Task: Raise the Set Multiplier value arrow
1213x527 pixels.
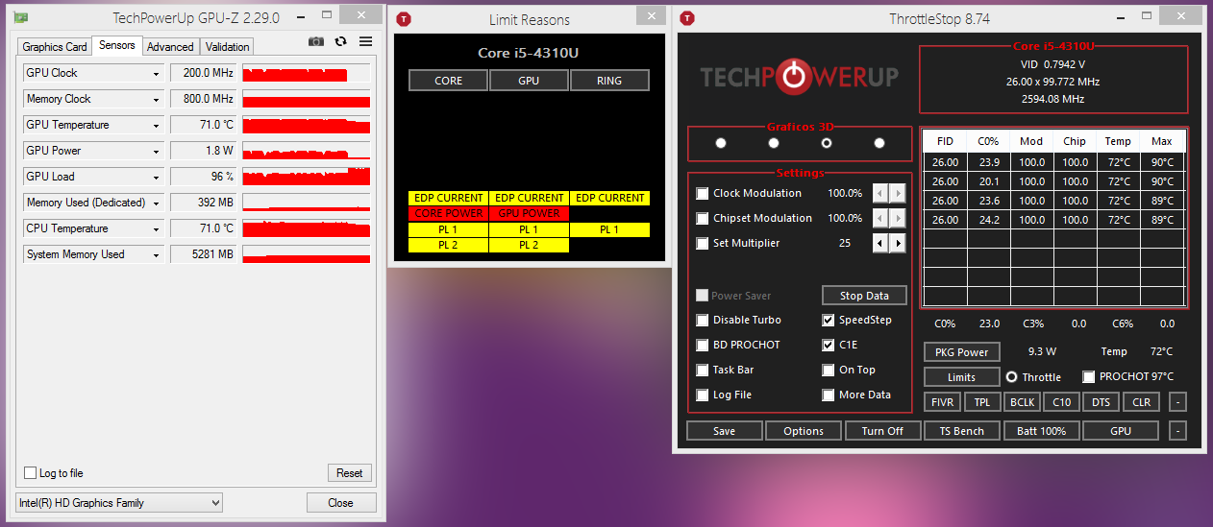Action: [x=898, y=243]
